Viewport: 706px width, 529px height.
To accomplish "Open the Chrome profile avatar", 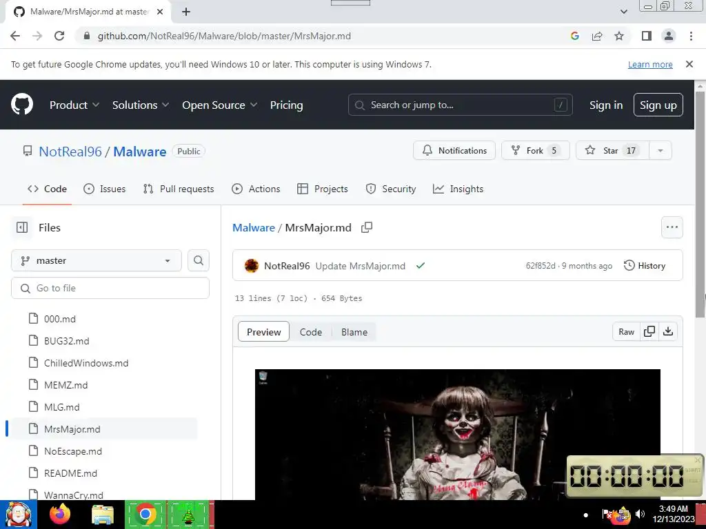I will [x=669, y=36].
